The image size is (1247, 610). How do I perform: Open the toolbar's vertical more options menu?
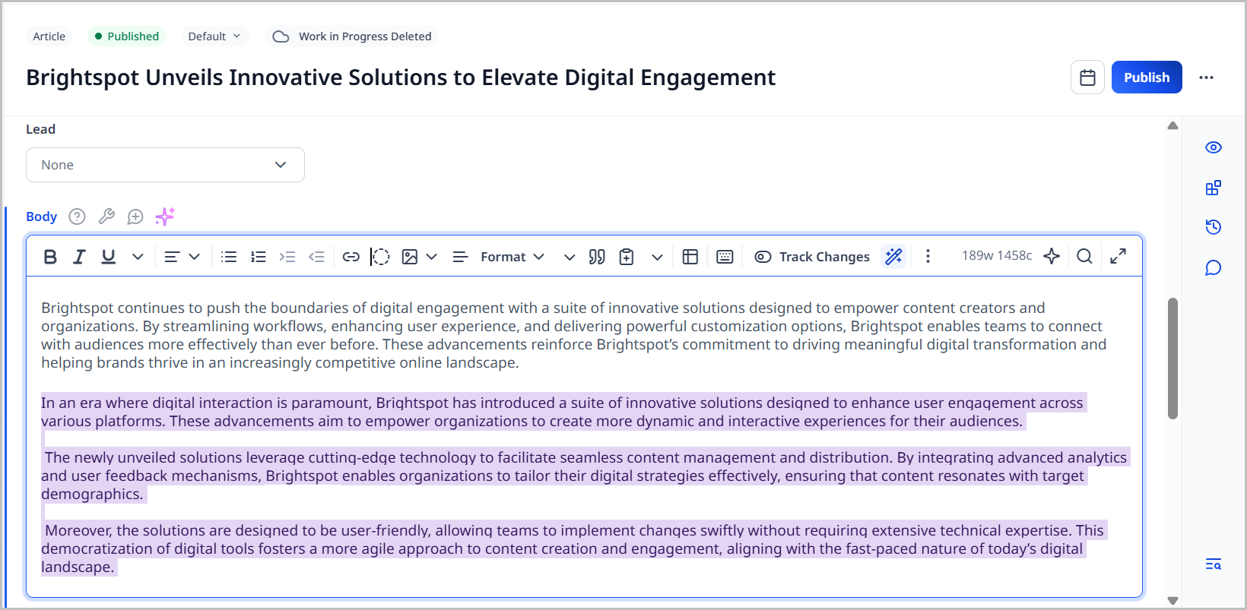coord(927,257)
